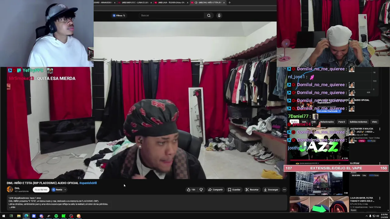Expand description with ...más
The height and width of the screenshot is (219, 390).
click(12, 207)
